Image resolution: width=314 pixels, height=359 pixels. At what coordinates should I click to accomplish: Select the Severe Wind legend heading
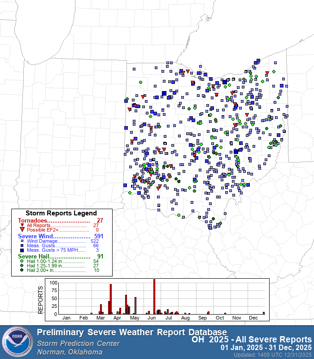36,236
